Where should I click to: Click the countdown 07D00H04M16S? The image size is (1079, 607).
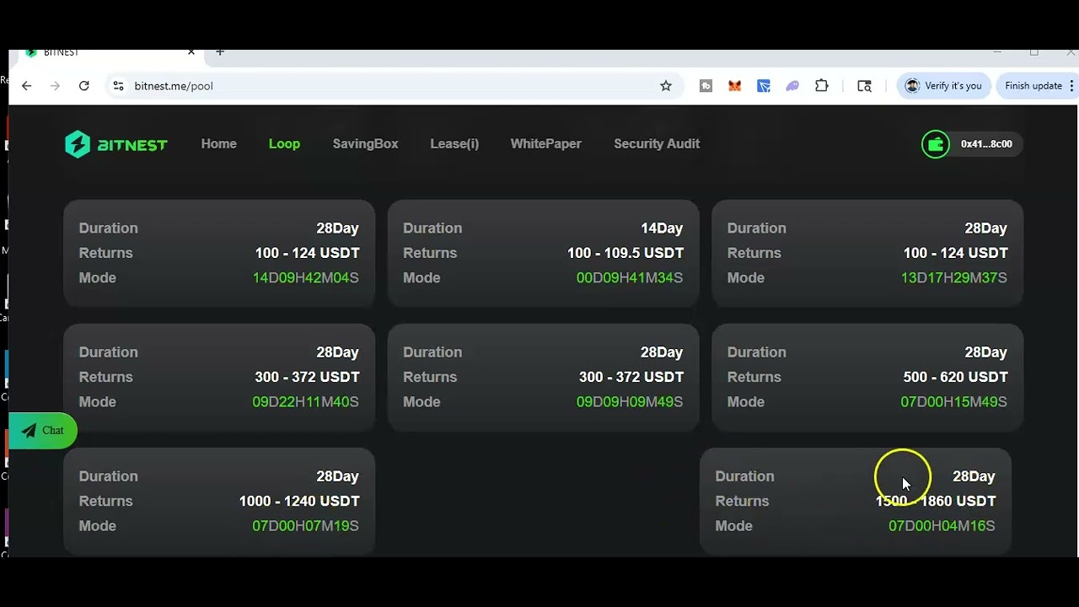pos(942,526)
